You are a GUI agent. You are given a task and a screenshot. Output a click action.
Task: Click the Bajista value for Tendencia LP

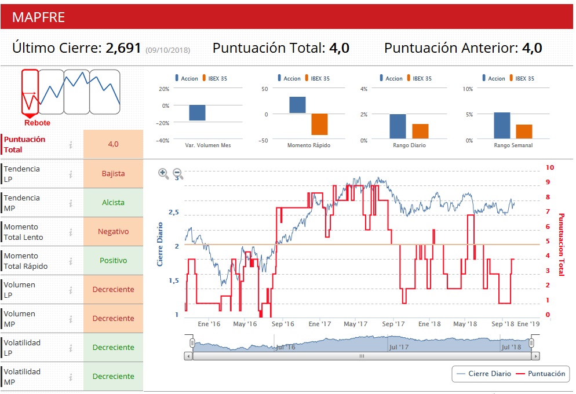tap(113, 173)
